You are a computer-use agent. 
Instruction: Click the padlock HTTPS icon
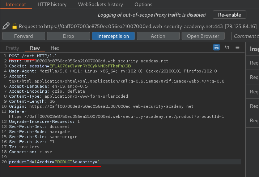[14, 26]
